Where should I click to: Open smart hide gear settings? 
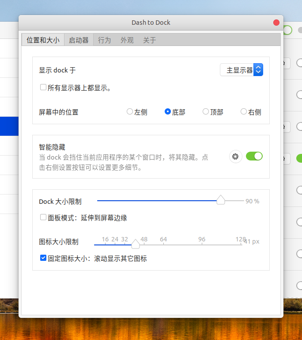235,157
